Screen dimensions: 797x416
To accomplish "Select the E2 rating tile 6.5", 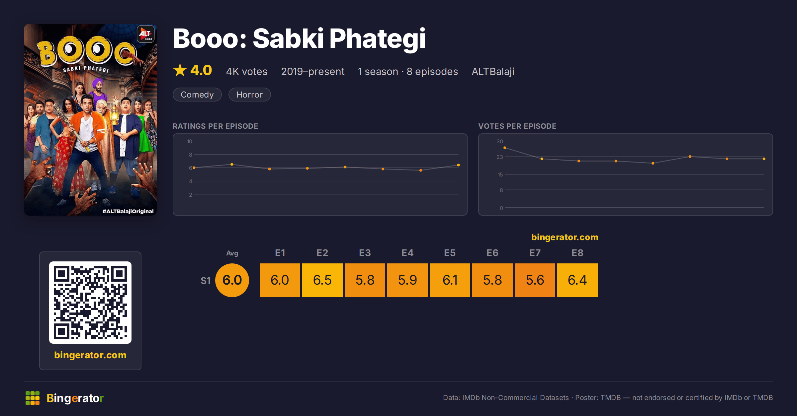I will (x=322, y=280).
